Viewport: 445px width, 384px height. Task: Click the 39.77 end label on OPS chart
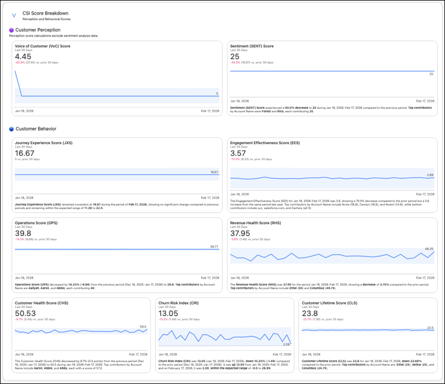point(214,247)
